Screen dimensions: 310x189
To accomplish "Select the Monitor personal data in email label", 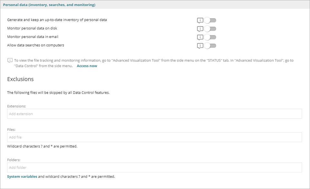I will click(x=32, y=37).
